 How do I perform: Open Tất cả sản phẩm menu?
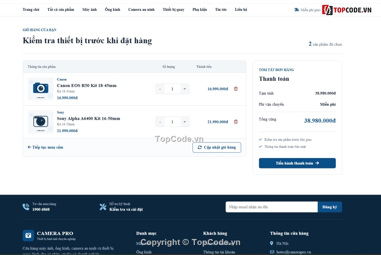61,10
